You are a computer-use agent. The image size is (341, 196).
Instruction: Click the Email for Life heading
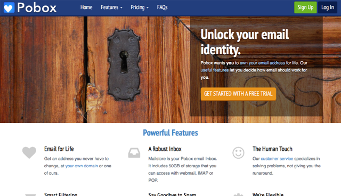[x=59, y=149]
